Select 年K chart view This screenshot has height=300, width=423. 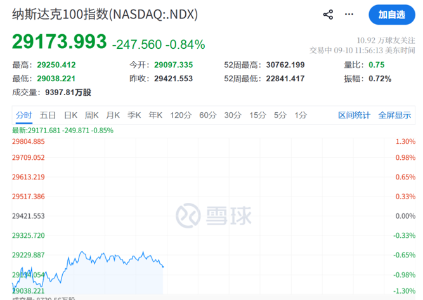pyautogui.click(x=155, y=115)
